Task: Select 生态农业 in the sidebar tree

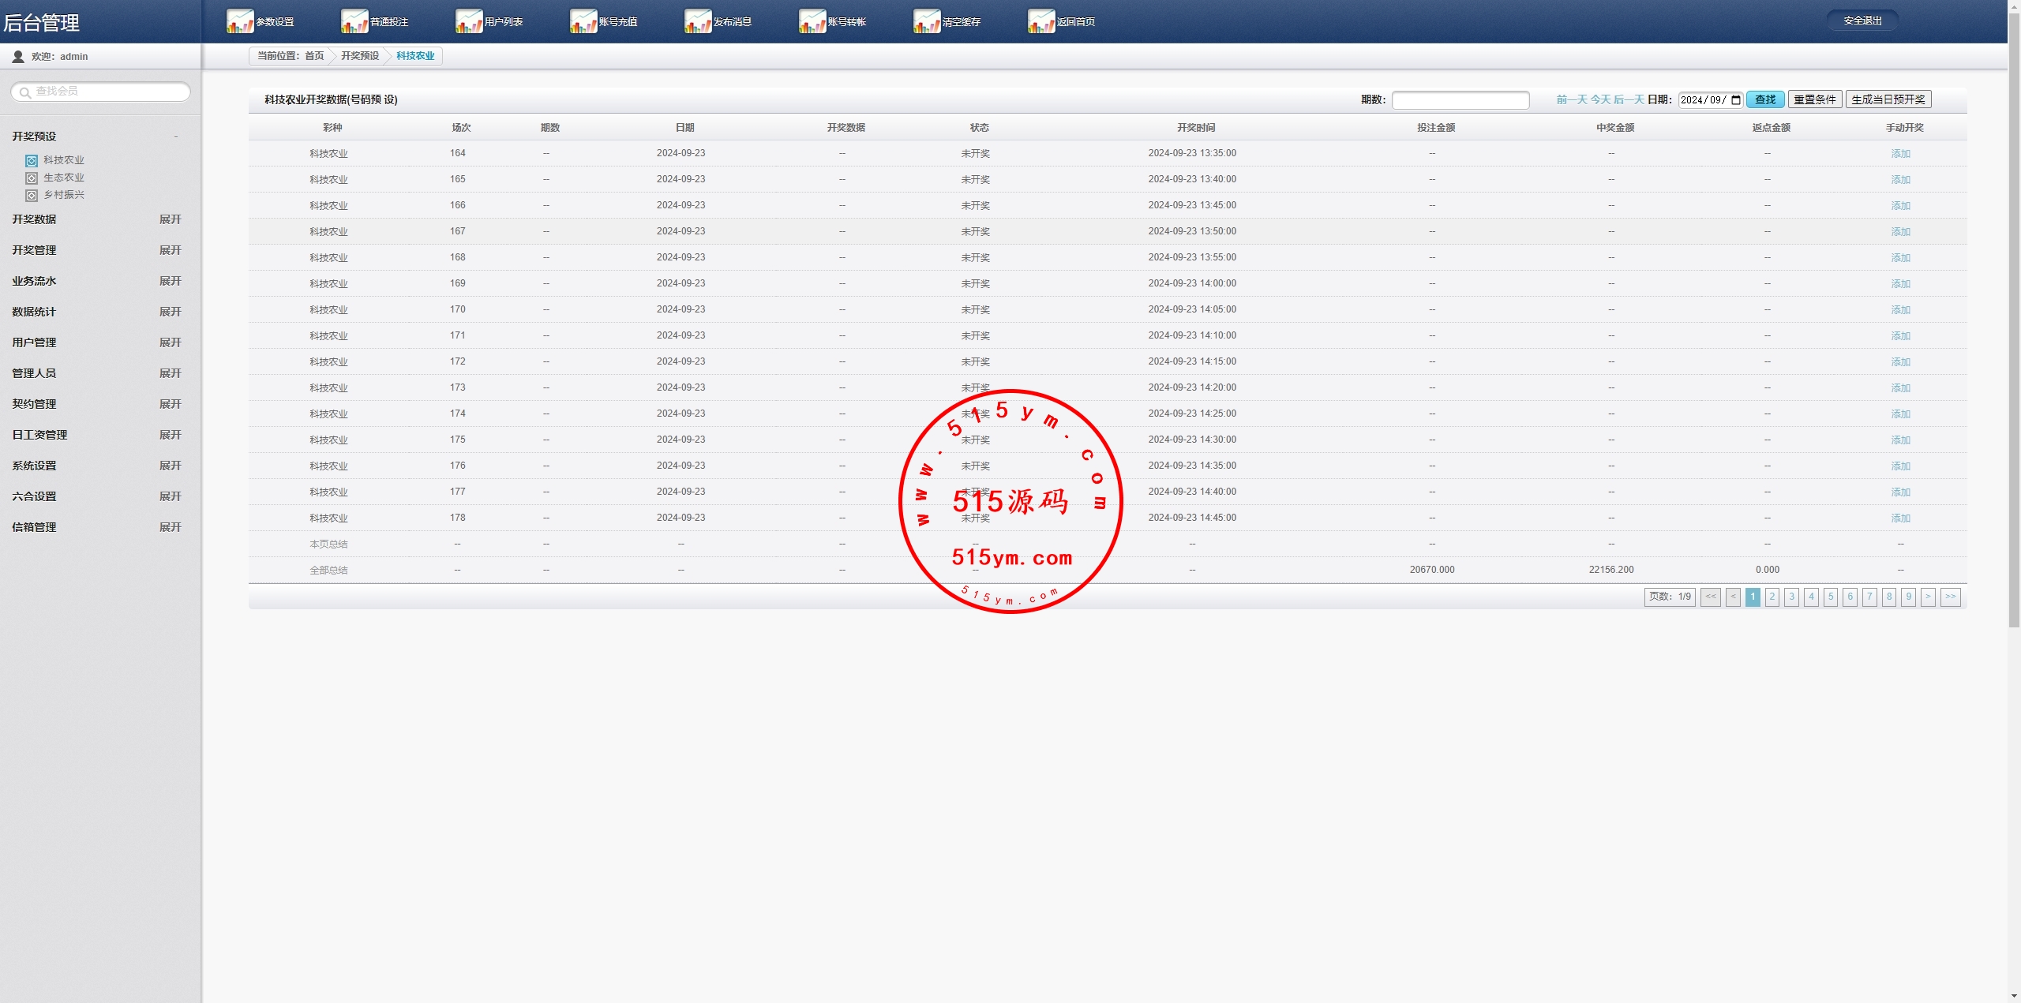Action: pyautogui.click(x=63, y=178)
